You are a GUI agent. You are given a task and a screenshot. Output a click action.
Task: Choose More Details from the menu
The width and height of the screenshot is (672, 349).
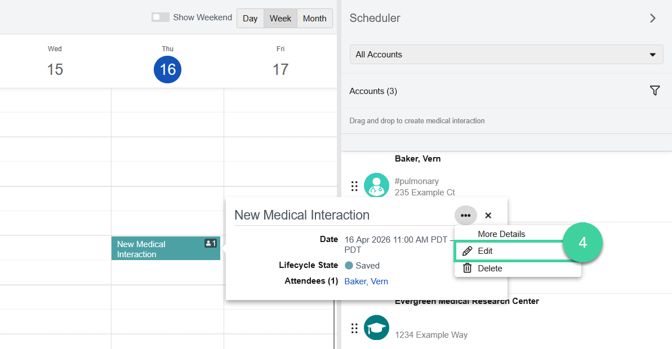click(501, 234)
